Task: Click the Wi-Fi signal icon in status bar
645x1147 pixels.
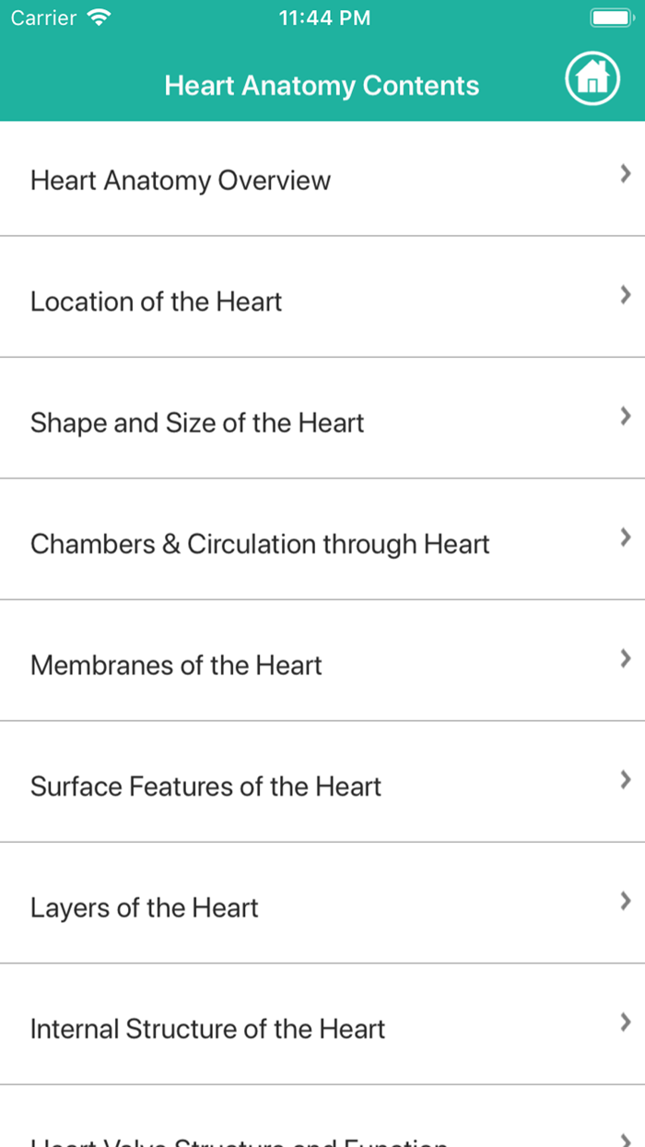Action: pos(98,16)
